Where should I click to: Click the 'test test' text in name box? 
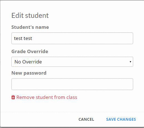23,38
